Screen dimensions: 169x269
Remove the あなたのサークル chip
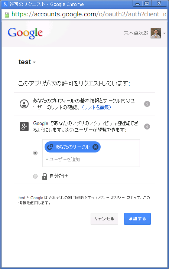95,147
